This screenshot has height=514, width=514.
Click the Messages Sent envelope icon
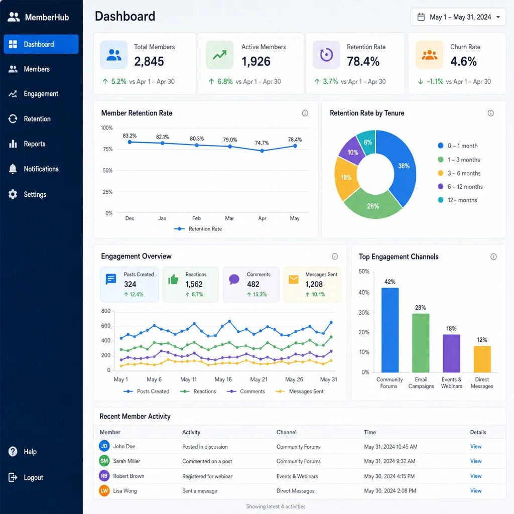(294, 279)
